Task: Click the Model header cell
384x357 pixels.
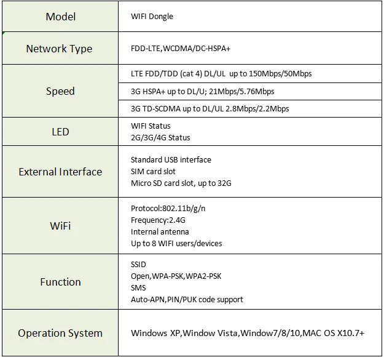Action: point(60,17)
